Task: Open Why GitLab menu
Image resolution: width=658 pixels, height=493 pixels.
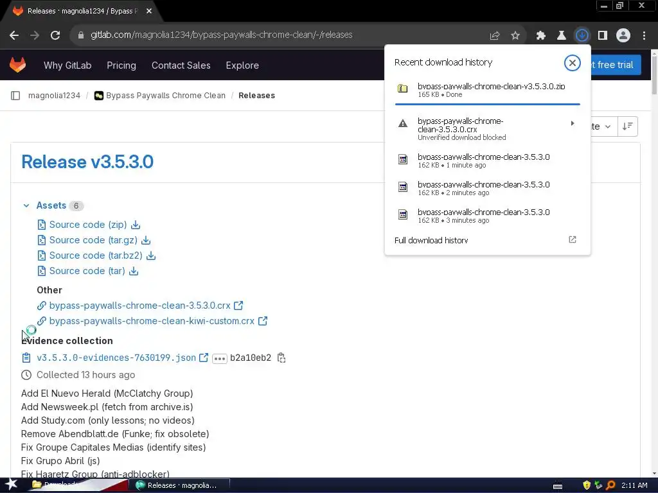Action: pyautogui.click(x=67, y=65)
